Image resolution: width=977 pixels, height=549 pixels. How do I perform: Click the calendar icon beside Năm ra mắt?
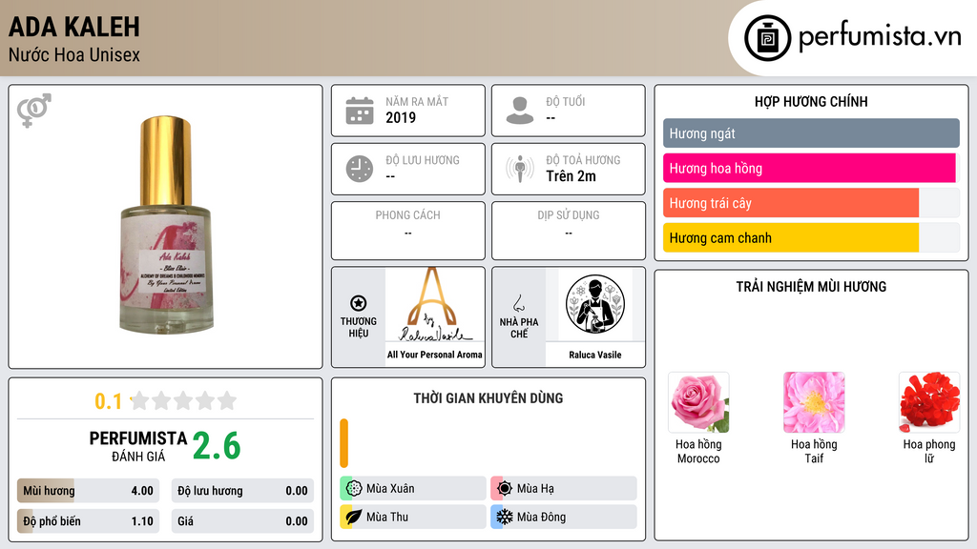(360, 111)
